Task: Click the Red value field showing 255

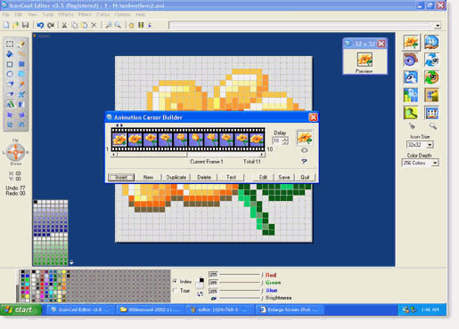Action: [x=213, y=275]
